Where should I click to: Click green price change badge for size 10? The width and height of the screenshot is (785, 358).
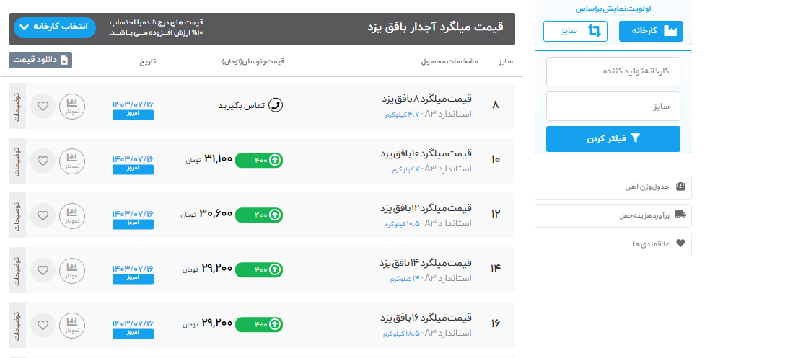point(259,159)
